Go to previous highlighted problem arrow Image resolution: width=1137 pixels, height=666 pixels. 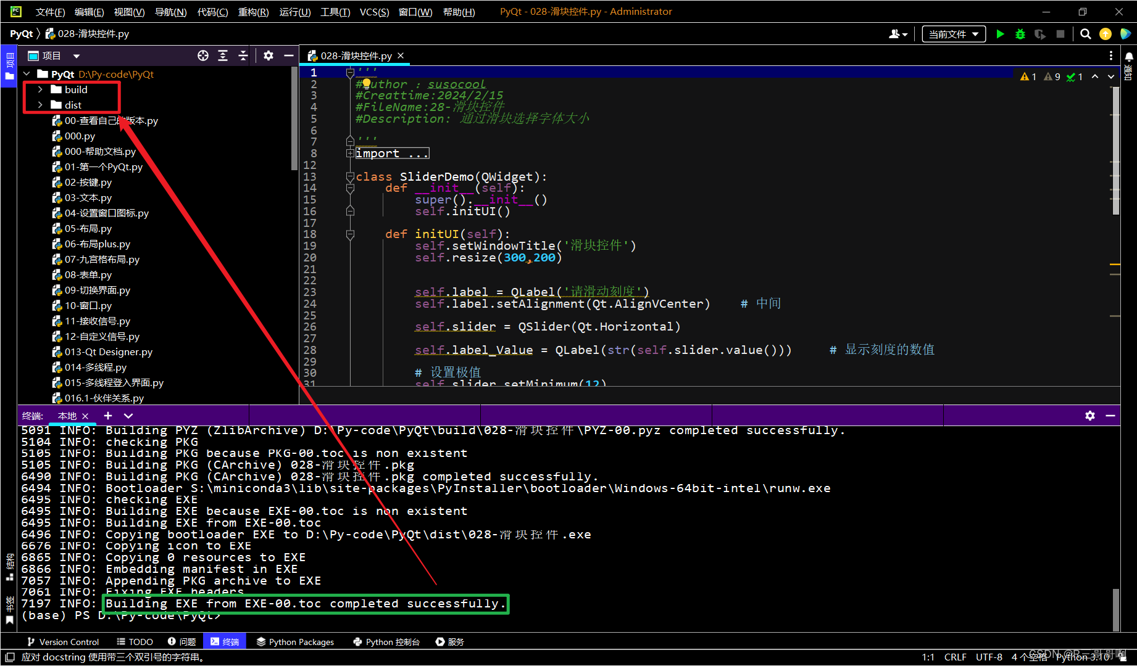point(1095,76)
